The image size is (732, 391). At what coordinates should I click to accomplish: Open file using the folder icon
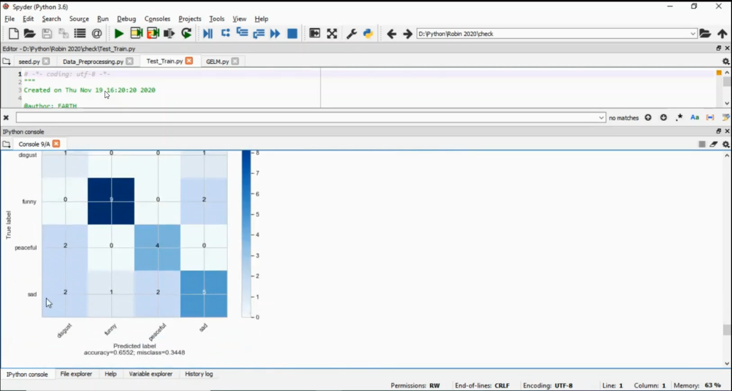coord(30,34)
